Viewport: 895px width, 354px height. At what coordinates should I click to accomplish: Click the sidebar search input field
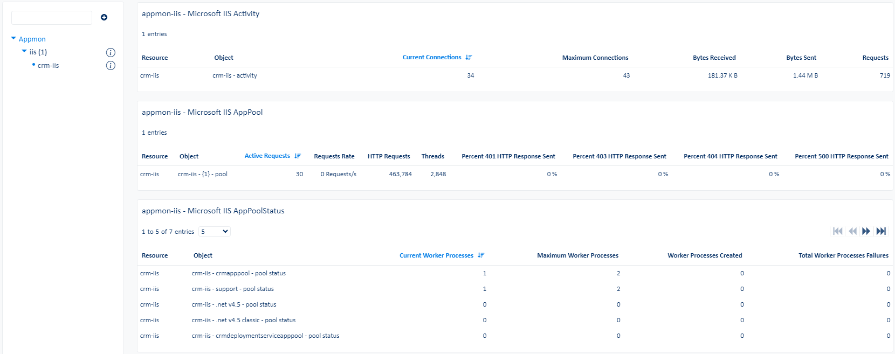[x=52, y=18]
